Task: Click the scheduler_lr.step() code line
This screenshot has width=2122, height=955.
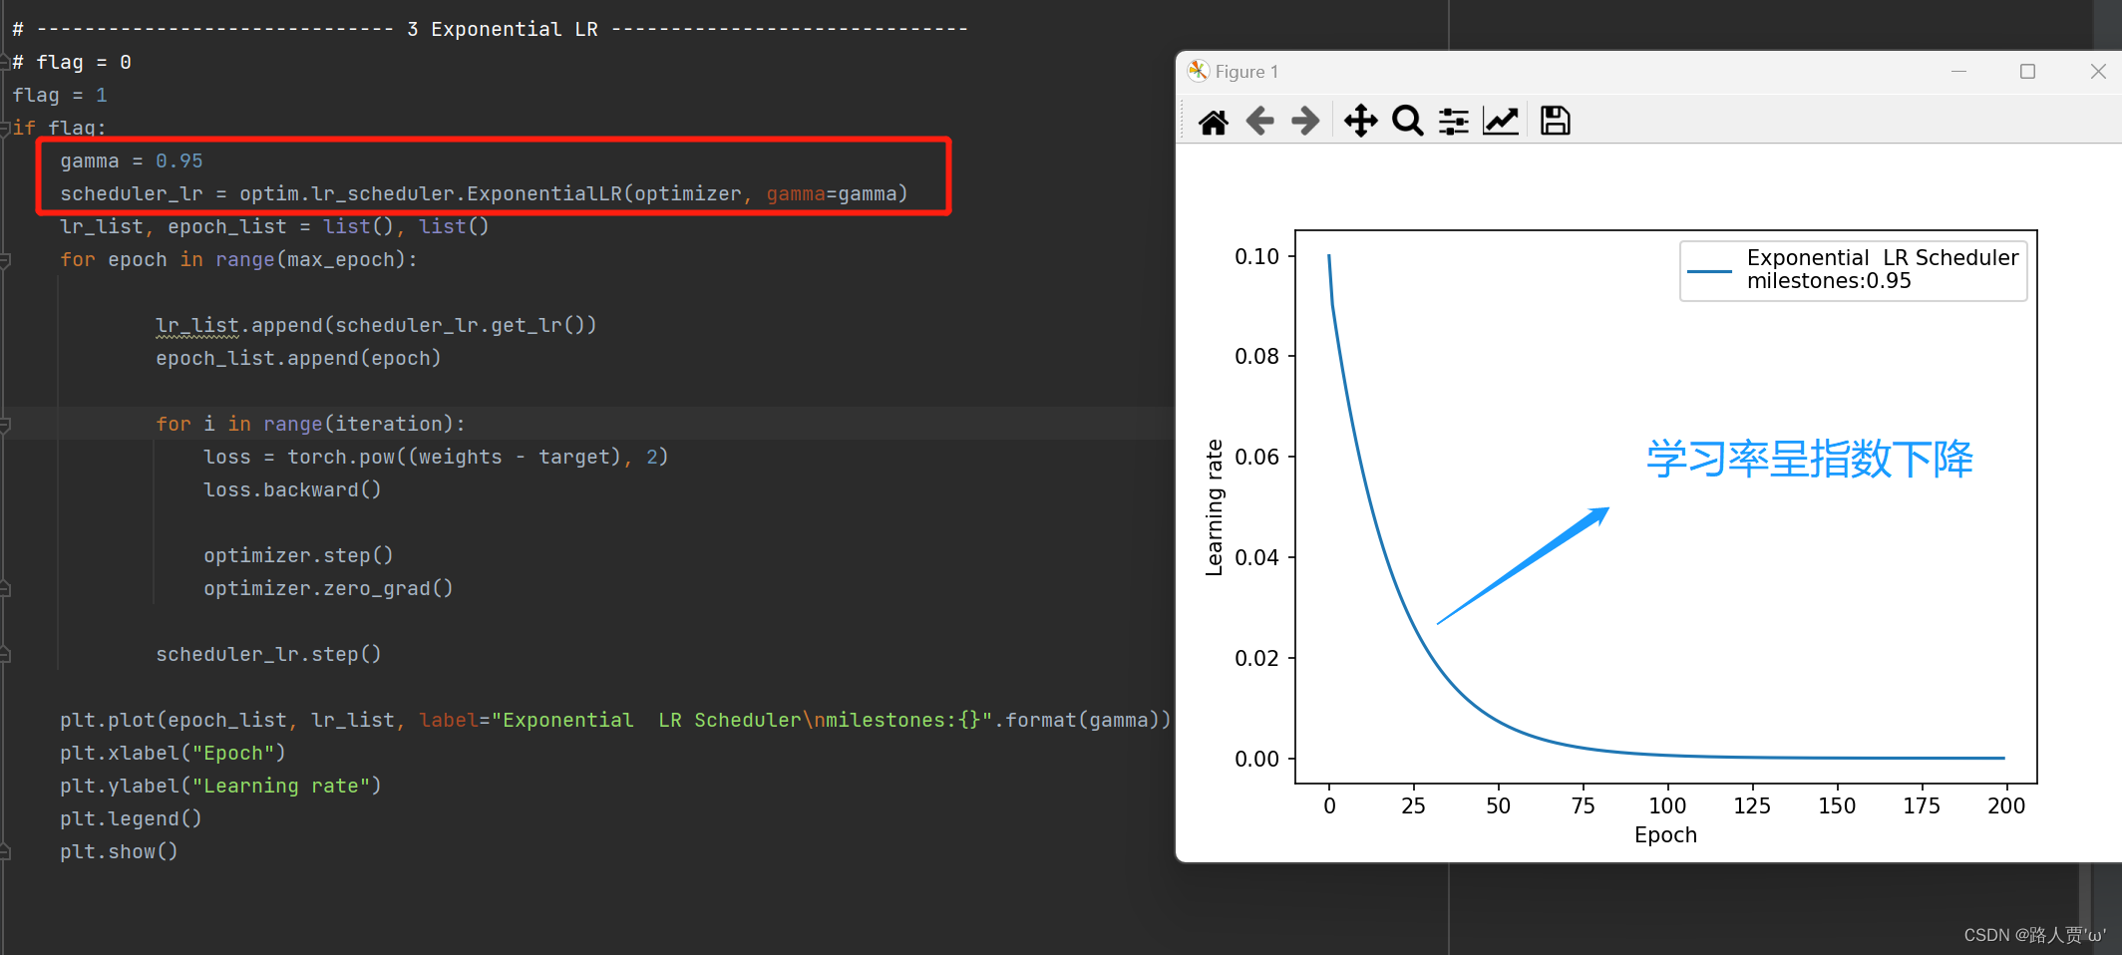Action: coord(268,655)
